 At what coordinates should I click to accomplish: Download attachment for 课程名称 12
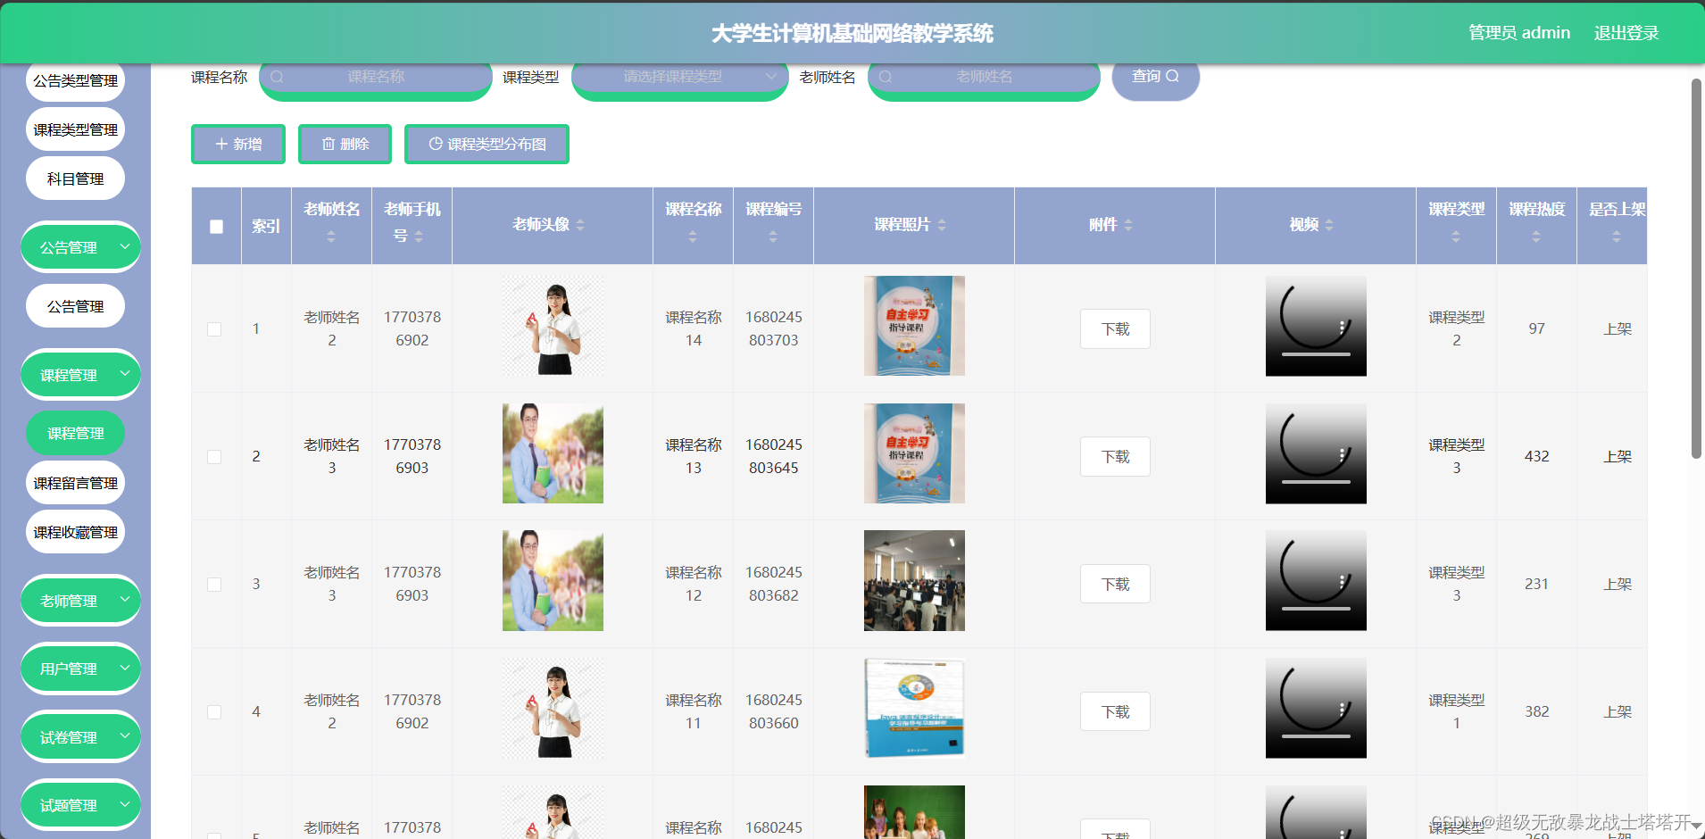click(x=1115, y=585)
